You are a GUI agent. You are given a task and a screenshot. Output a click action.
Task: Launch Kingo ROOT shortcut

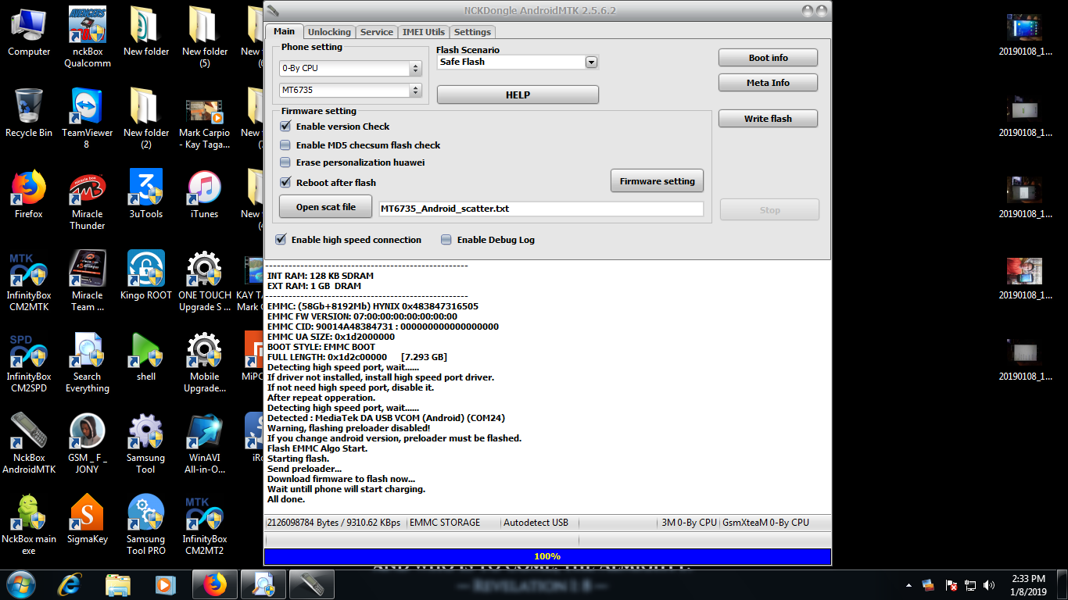click(x=146, y=275)
